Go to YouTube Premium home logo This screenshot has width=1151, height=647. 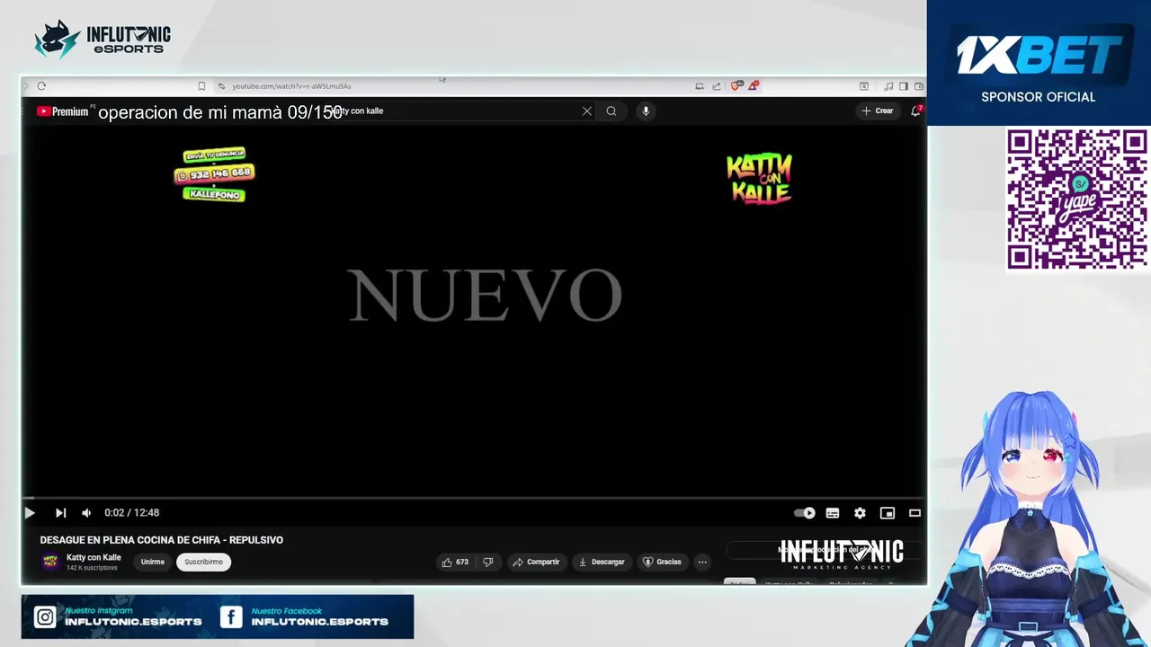pyautogui.click(x=62, y=111)
